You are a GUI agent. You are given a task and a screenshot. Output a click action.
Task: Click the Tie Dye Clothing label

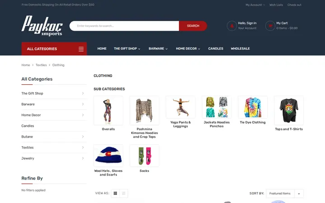click(x=253, y=122)
